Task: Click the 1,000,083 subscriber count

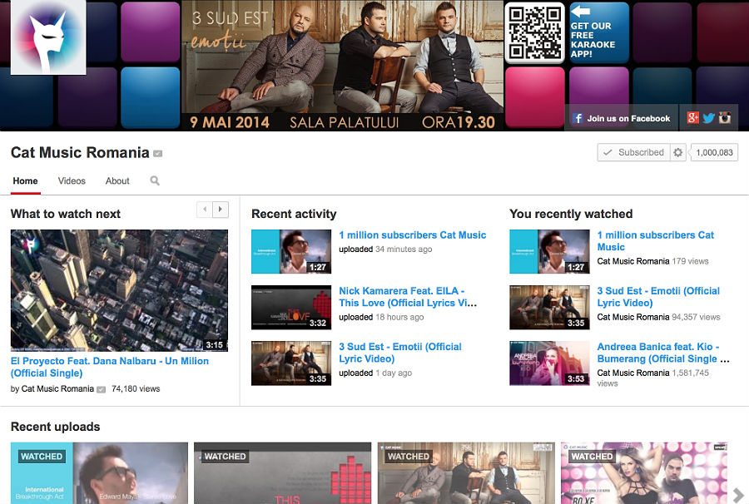Action: coord(714,153)
